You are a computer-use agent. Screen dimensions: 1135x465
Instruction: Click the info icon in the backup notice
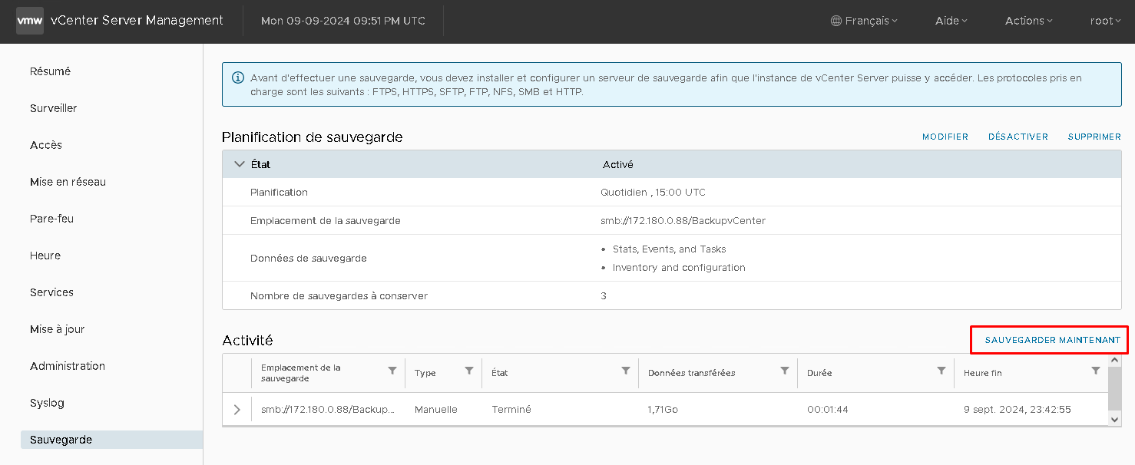[238, 78]
